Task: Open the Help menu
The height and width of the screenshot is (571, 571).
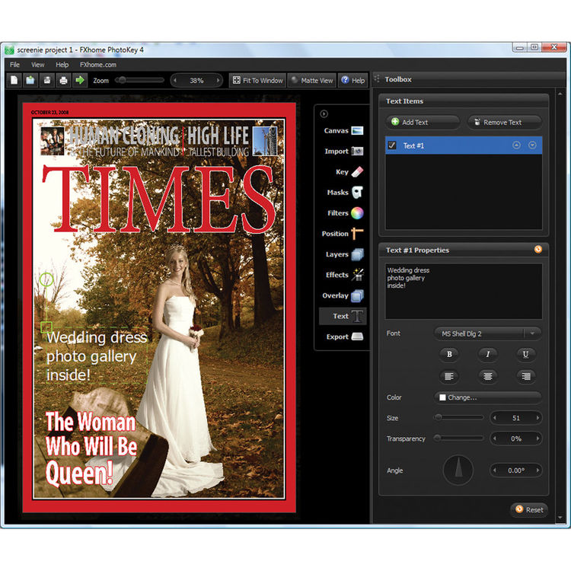Action: pos(62,65)
